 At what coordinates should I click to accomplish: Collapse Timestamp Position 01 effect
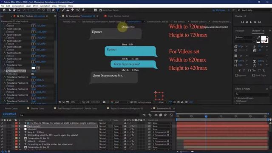[2, 77]
